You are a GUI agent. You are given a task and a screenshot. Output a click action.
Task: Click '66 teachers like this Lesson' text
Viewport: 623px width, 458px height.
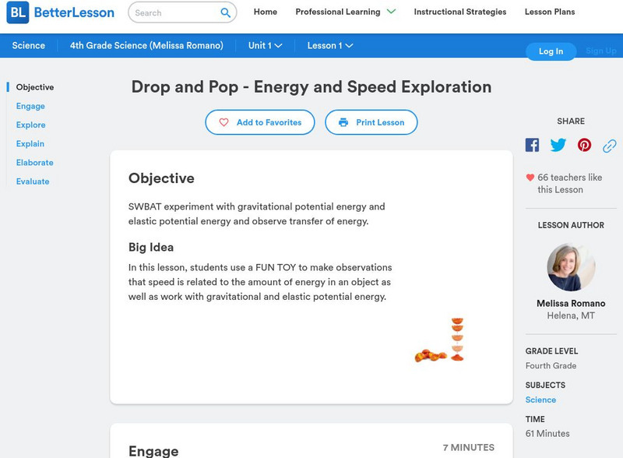[570, 183]
